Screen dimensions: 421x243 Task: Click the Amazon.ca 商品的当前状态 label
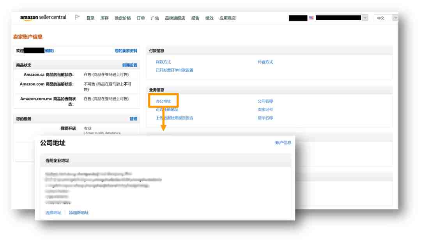pyautogui.click(x=49, y=75)
